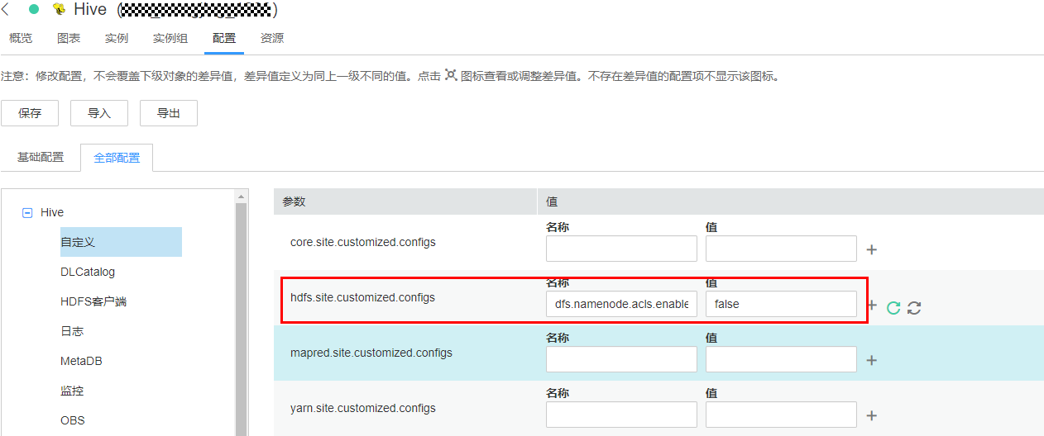Click the Hive bee logo icon
1044x436 pixels.
pyautogui.click(x=59, y=10)
